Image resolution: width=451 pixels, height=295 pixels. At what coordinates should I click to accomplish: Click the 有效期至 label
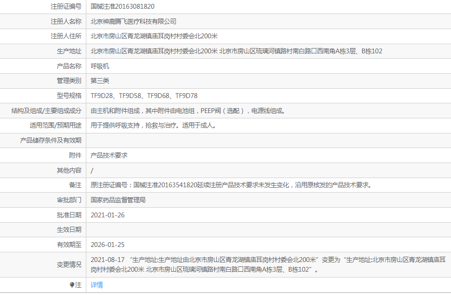[x=69, y=245]
